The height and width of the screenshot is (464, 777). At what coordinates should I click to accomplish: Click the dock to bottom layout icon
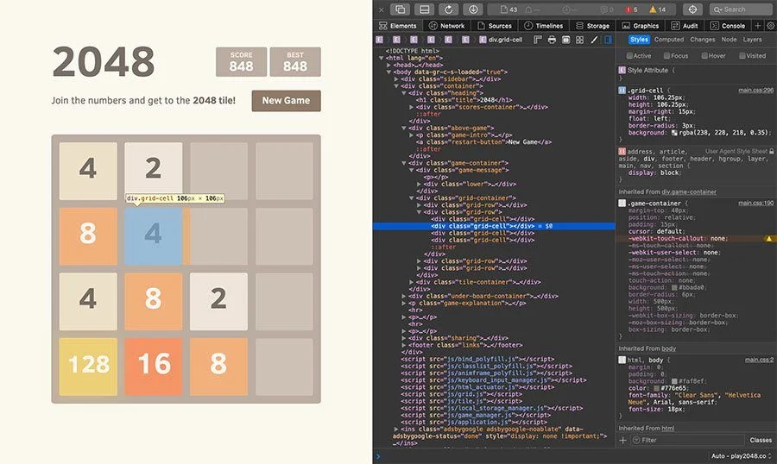tap(425, 9)
